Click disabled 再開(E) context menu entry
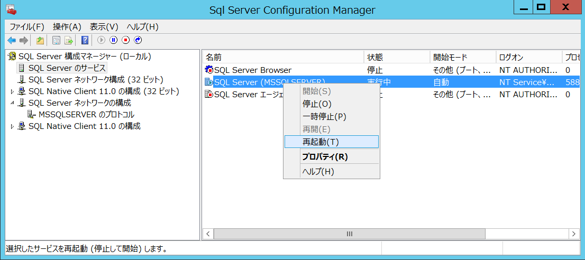The image size is (585, 260). click(332, 129)
